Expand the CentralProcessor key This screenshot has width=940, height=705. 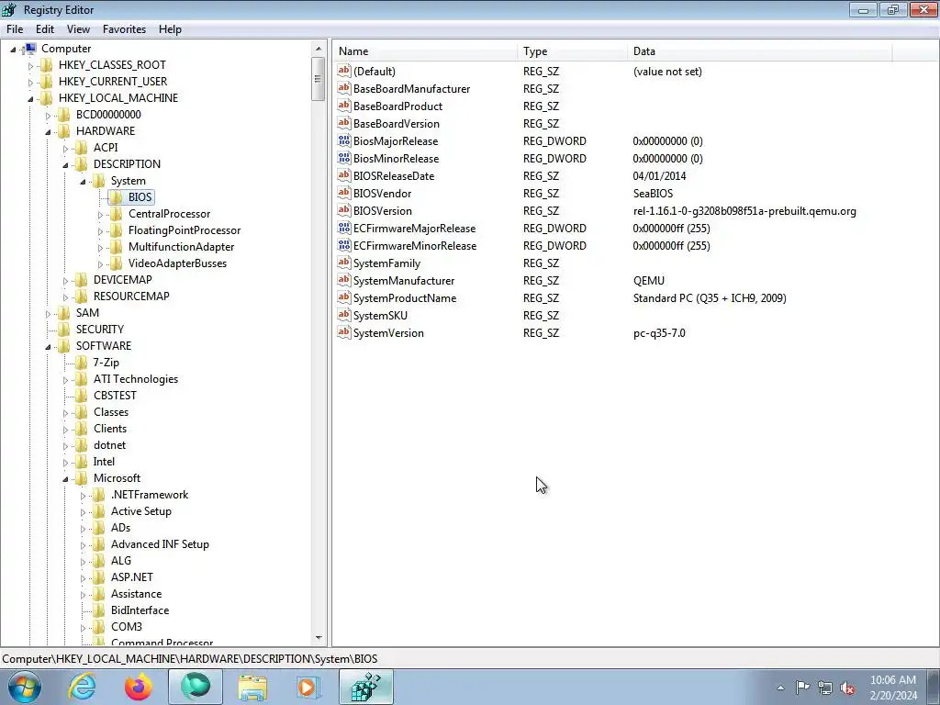(x=100, y=214)
